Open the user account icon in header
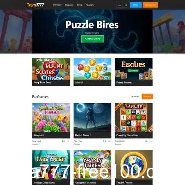The width and height of the screenshot is (185, 185). [120, 5]
